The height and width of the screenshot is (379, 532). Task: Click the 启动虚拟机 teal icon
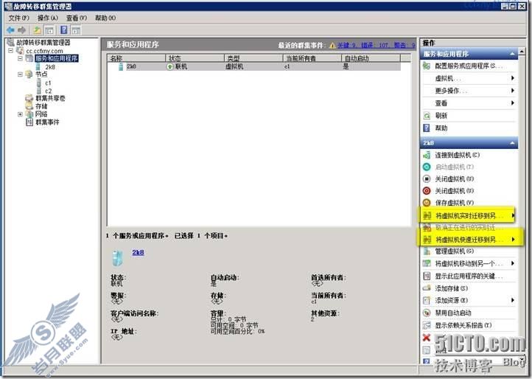(427, 167)
